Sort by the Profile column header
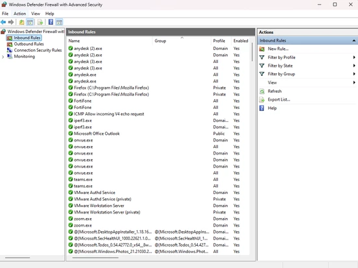 point(221,41)
